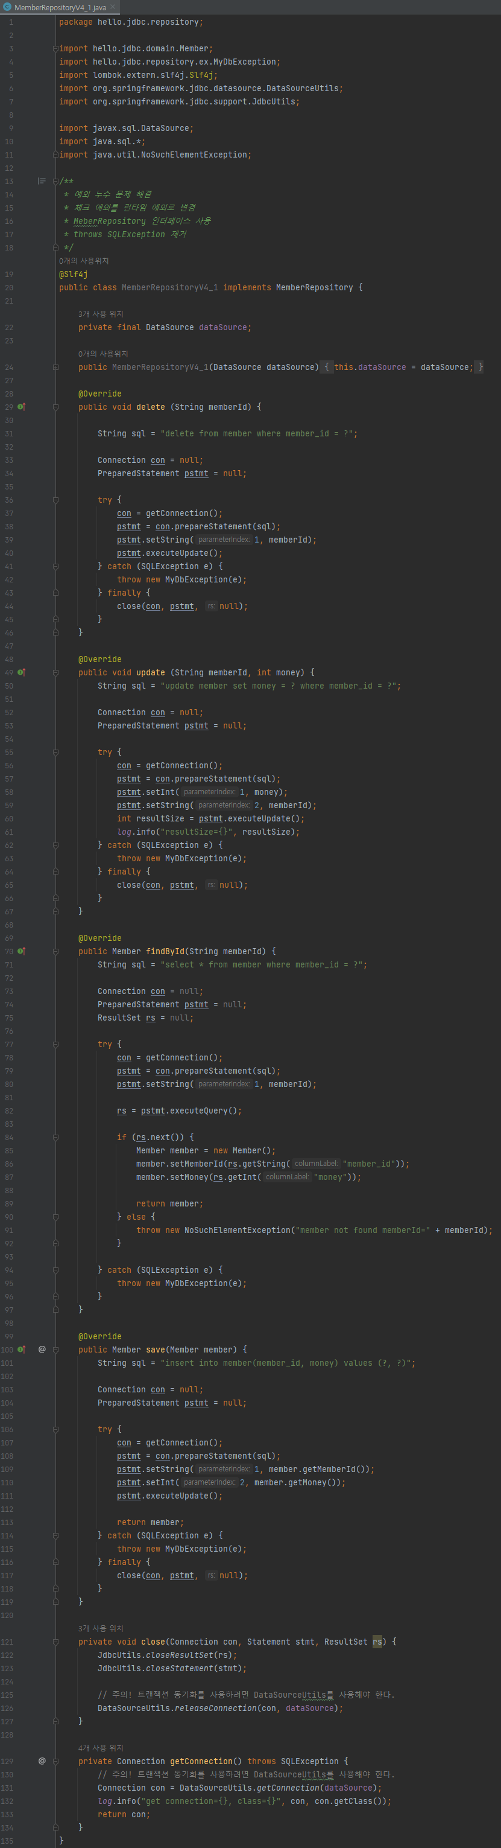The image size is (501, 1848).
Task: Click 'return con;' in getConnection
Action: coord(124,1814)
